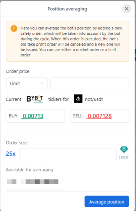This screenshot has width=136, height=211.
Task: Click the orange warning exclamation icon
Action: 14,28
